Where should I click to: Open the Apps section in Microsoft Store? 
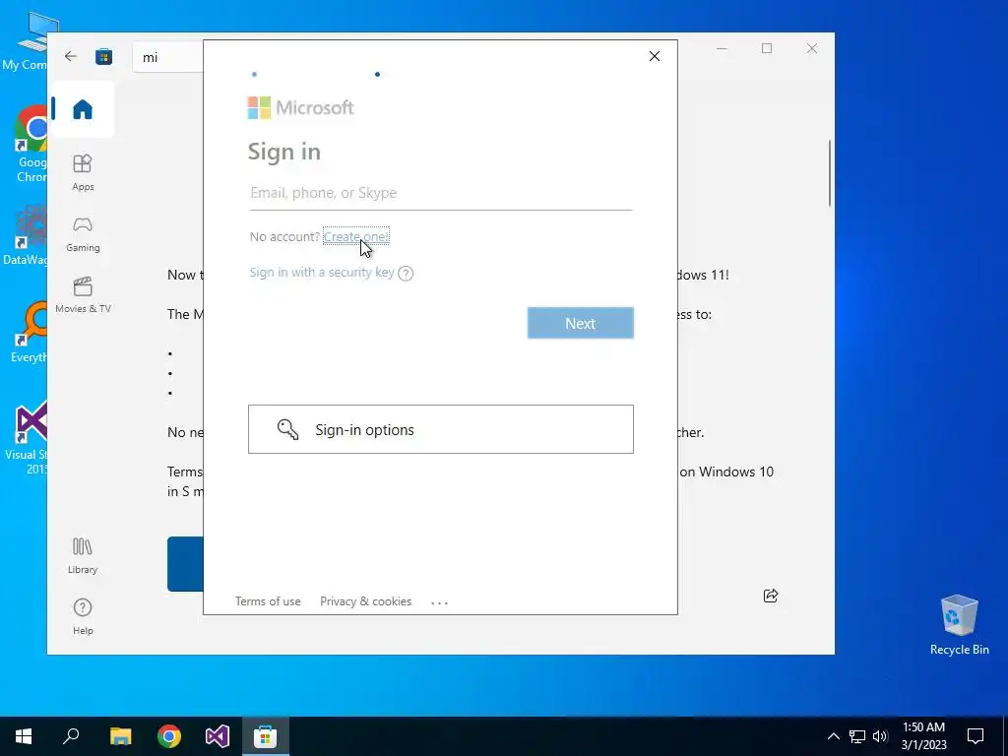[x=83, y=173]
